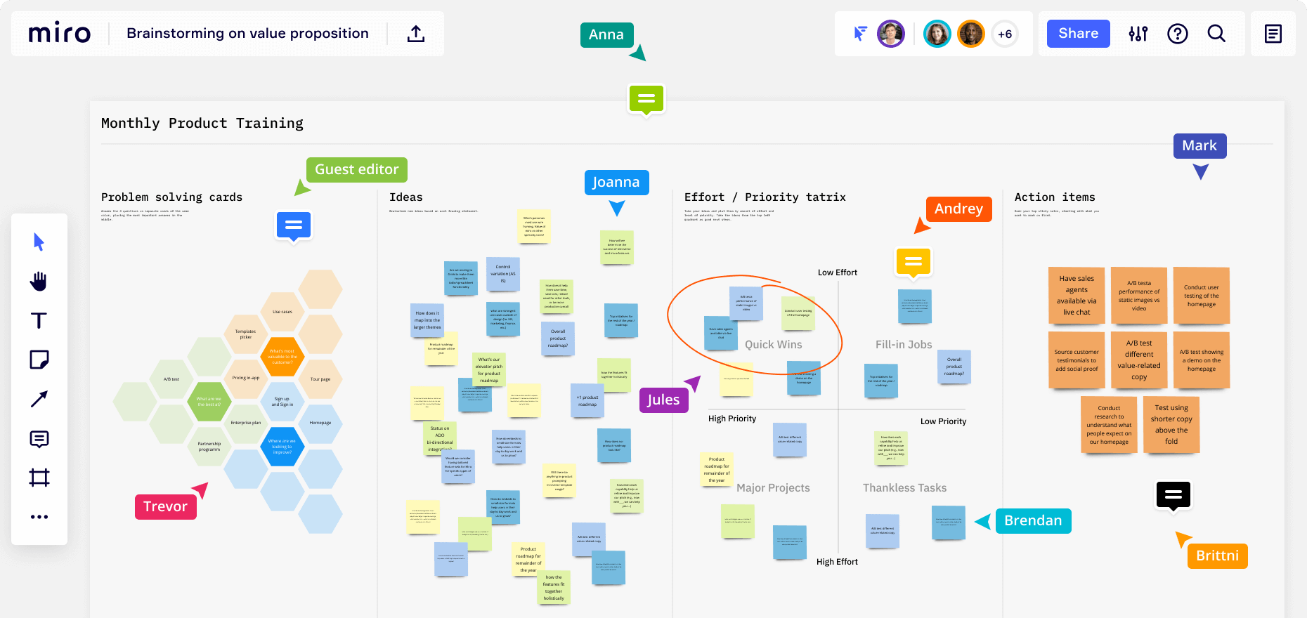The width and height of the screenshot is (1307, 618).
Task: Click the export board upload icon
Action: pos(416,34)
